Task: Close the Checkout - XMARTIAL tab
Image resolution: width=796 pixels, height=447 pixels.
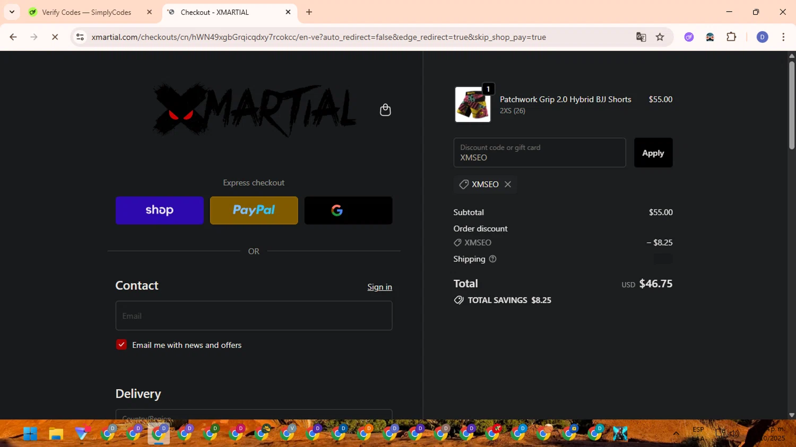Action: click(288, 12)
